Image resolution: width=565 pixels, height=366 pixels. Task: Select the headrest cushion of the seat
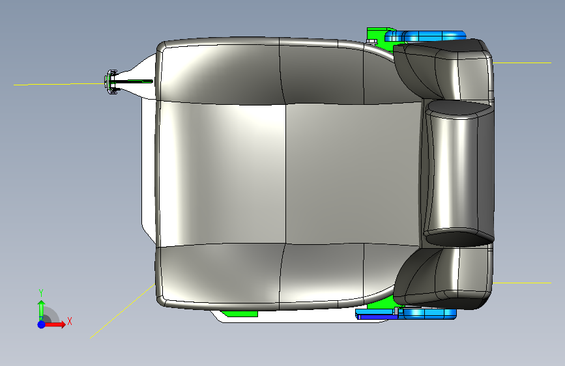[458, 173]
